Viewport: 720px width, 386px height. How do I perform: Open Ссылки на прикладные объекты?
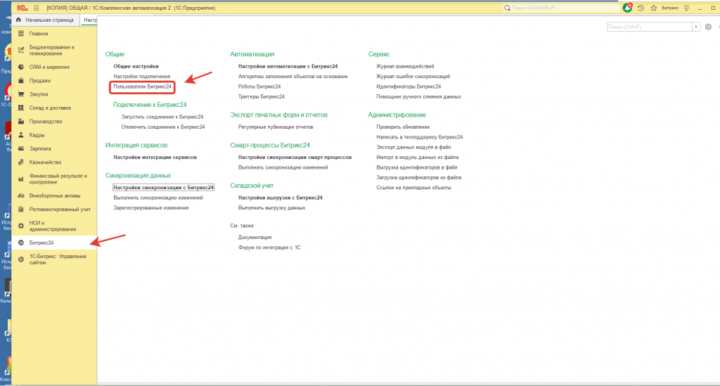pyautogui.click(x=413, y=187)
